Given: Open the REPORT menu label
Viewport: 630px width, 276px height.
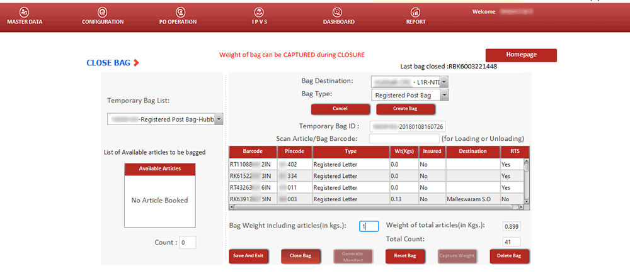Looking at the screenshot, I should (415, 22).
